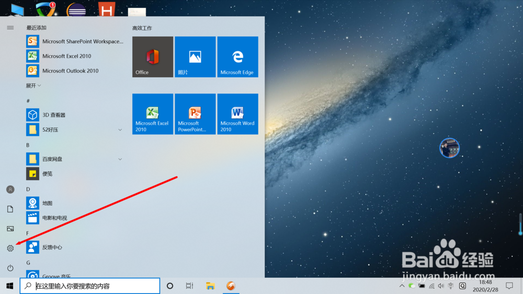Click the orange H desktop icon
Screen dimensions: 523x294
pos(107,9)
